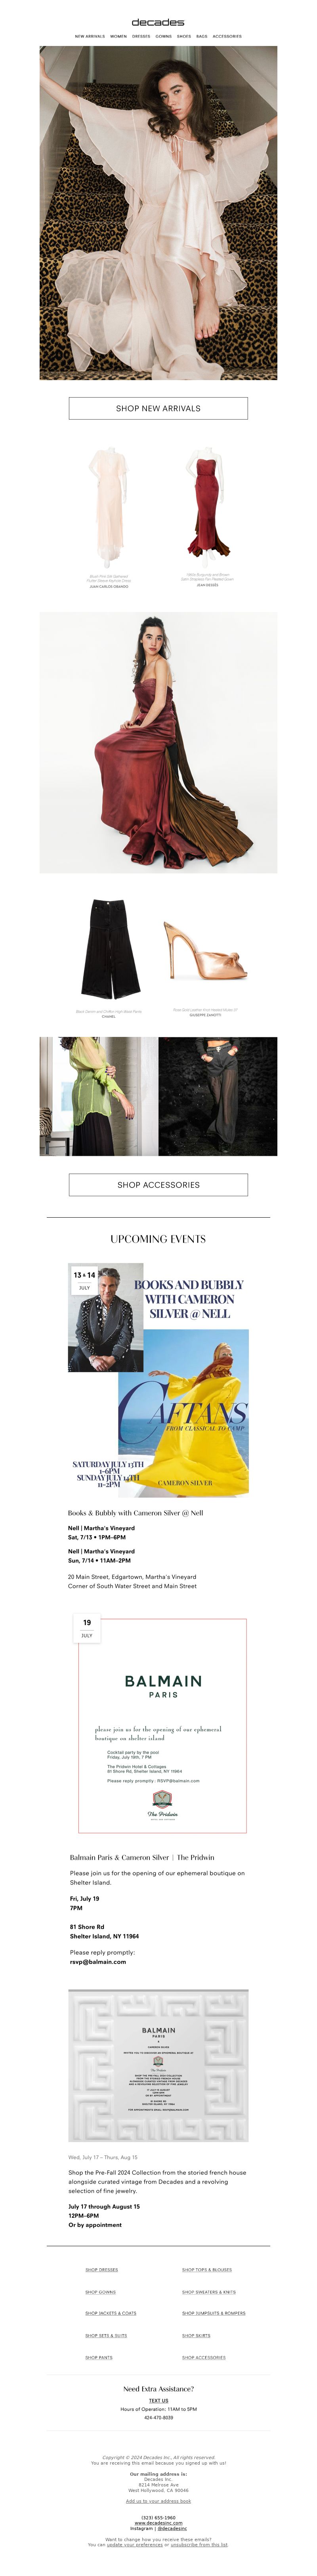Follow the Shop Gowns footer link

coord(100,2291)
